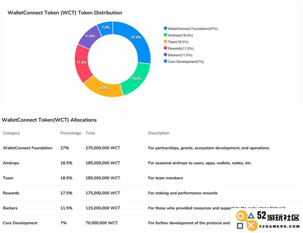Select the 'Backers' table row name
The height and width of the screenshot is (233, 303).
tap(10, 208)
